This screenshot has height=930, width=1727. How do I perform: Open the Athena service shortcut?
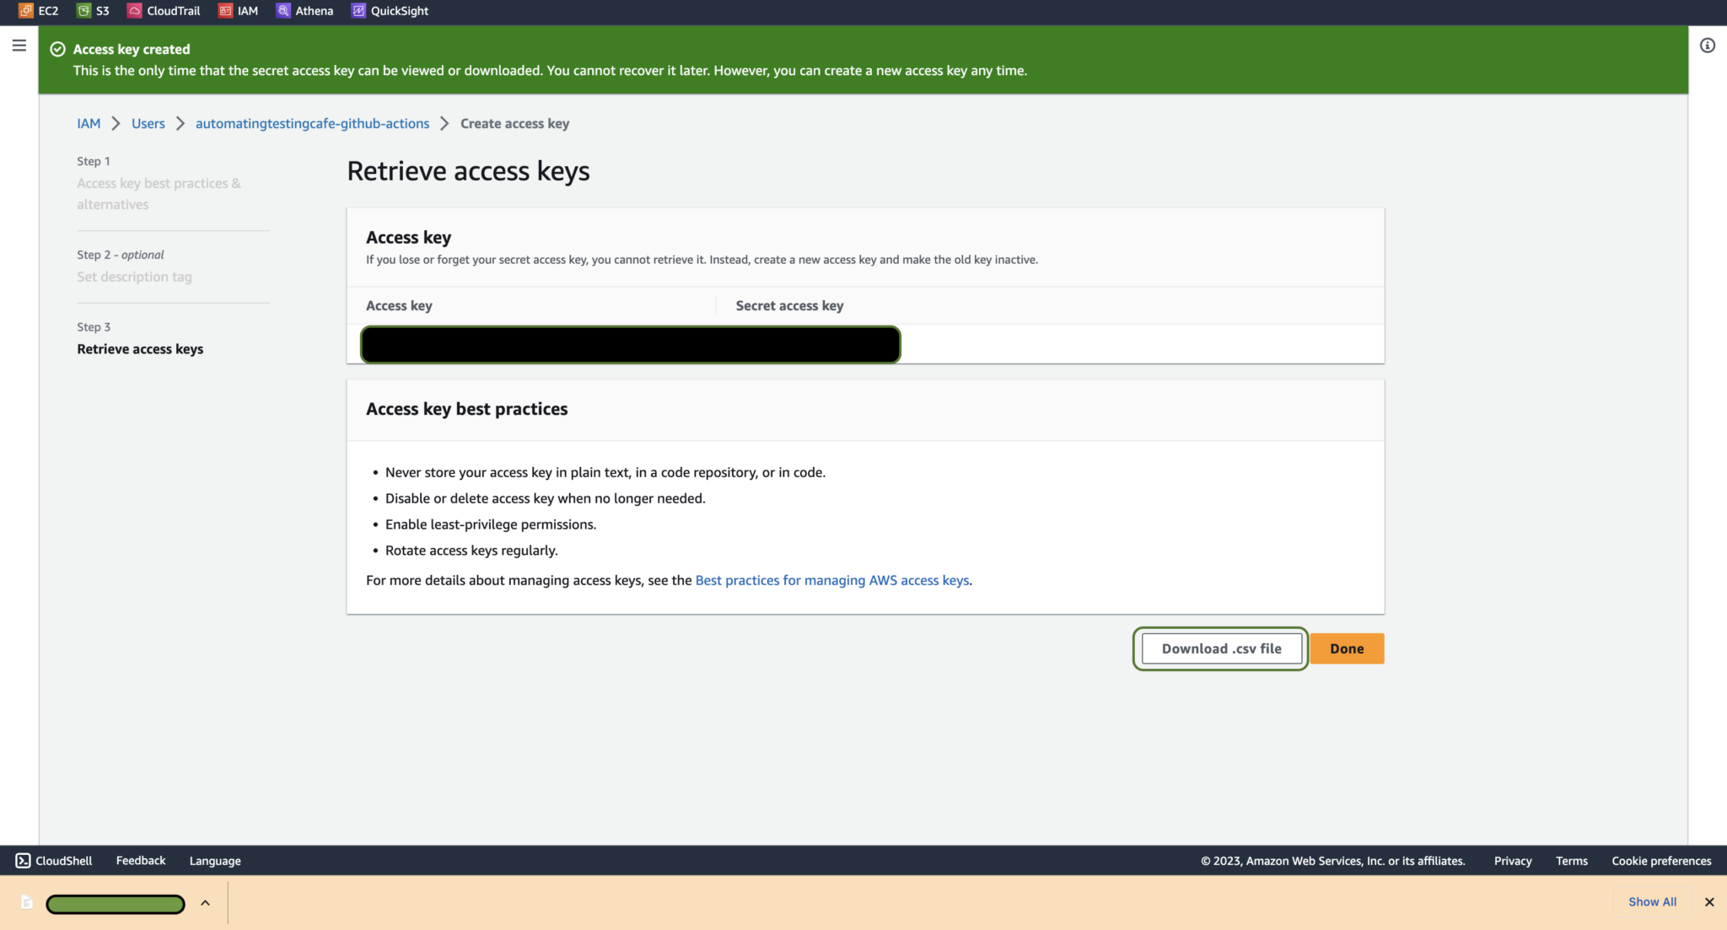coord(304,11)
